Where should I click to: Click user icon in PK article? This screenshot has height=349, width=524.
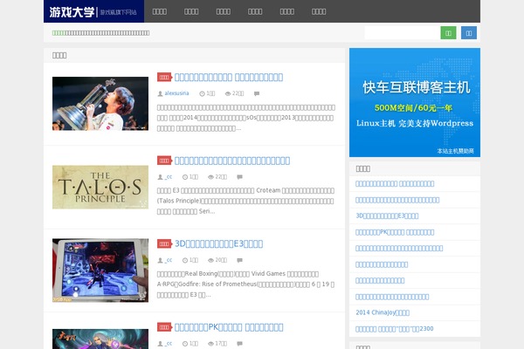[160, 344]
